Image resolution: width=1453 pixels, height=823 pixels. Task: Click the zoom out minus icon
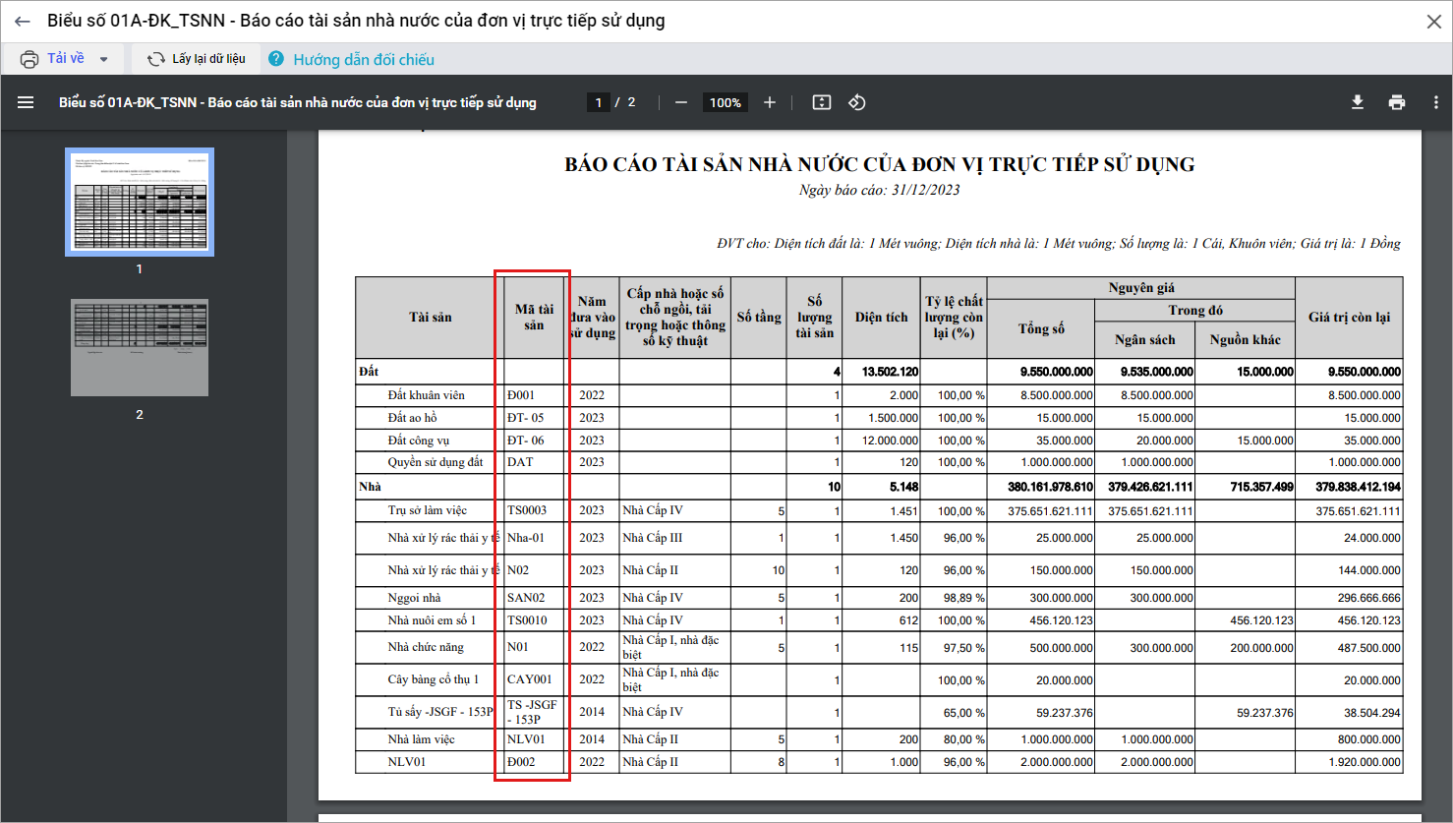coord(680,102)
